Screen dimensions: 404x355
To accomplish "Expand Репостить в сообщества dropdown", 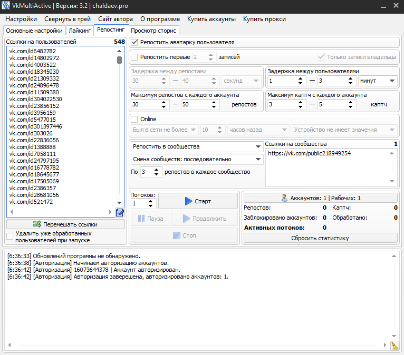I will point(197,146).
